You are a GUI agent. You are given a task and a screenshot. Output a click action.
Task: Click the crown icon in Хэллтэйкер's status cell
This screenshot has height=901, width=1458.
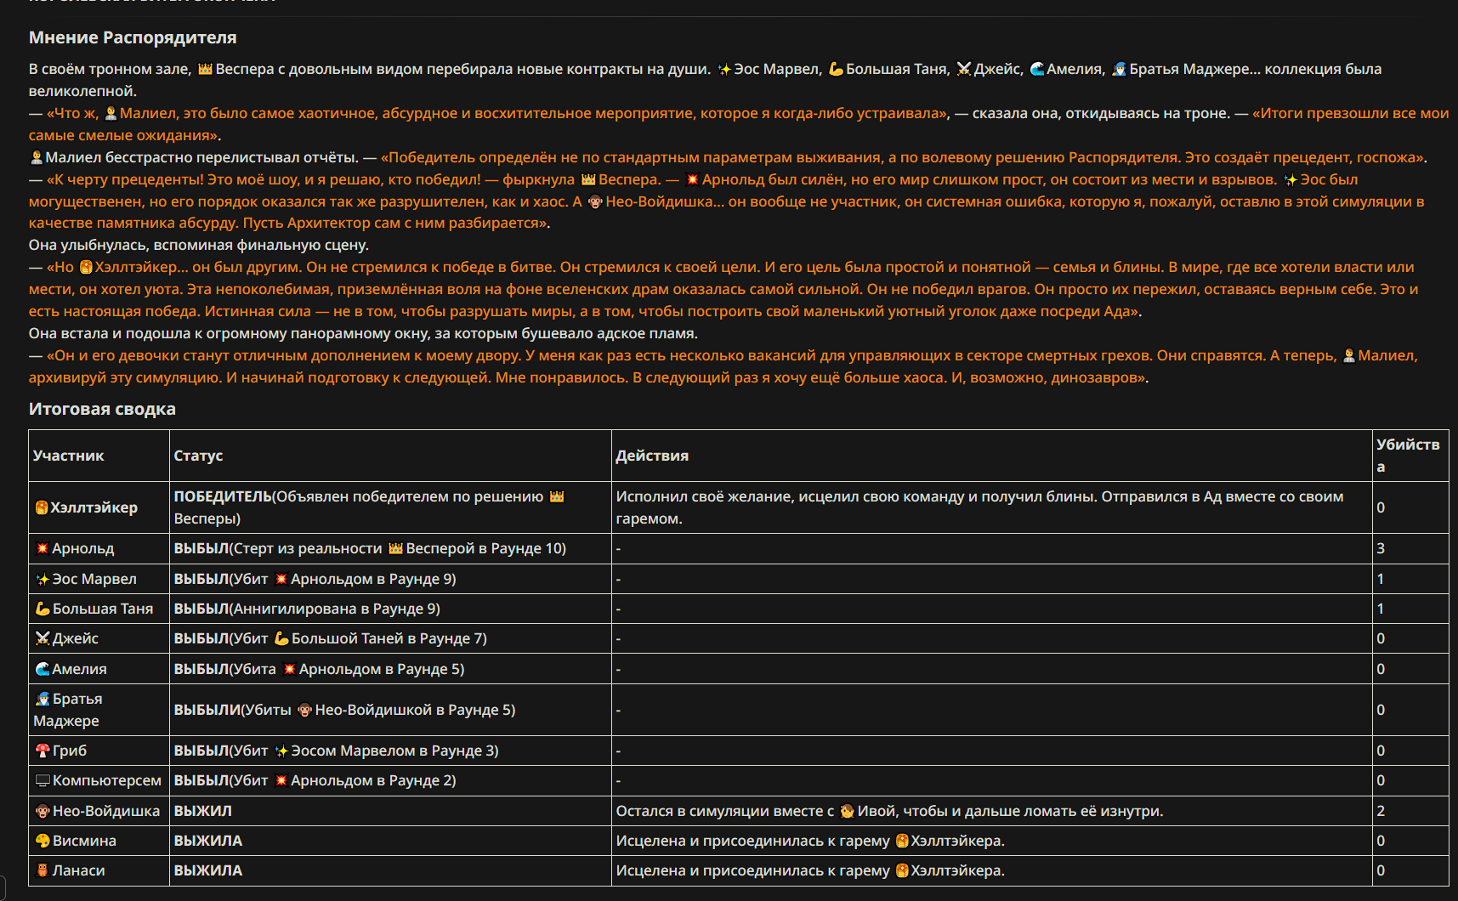point(557,496)
